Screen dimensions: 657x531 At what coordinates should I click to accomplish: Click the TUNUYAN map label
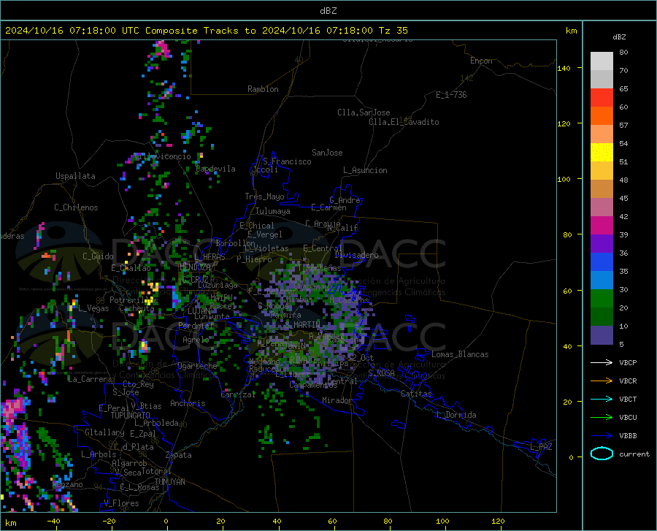tap(169, 482)
